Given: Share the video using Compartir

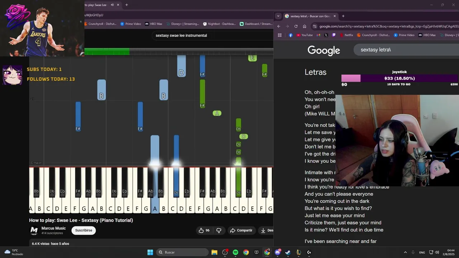Looking at the screenshot, I should pos(241,230).
